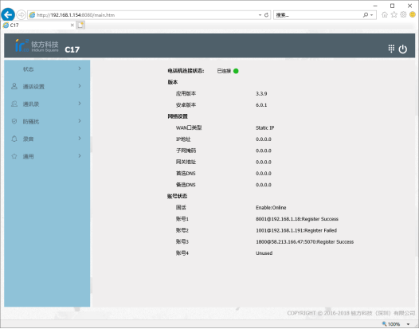Screen dimensions: 419x329
Task: Open the zoom level 100% dropdown
Action: click(x=408, y=324)
